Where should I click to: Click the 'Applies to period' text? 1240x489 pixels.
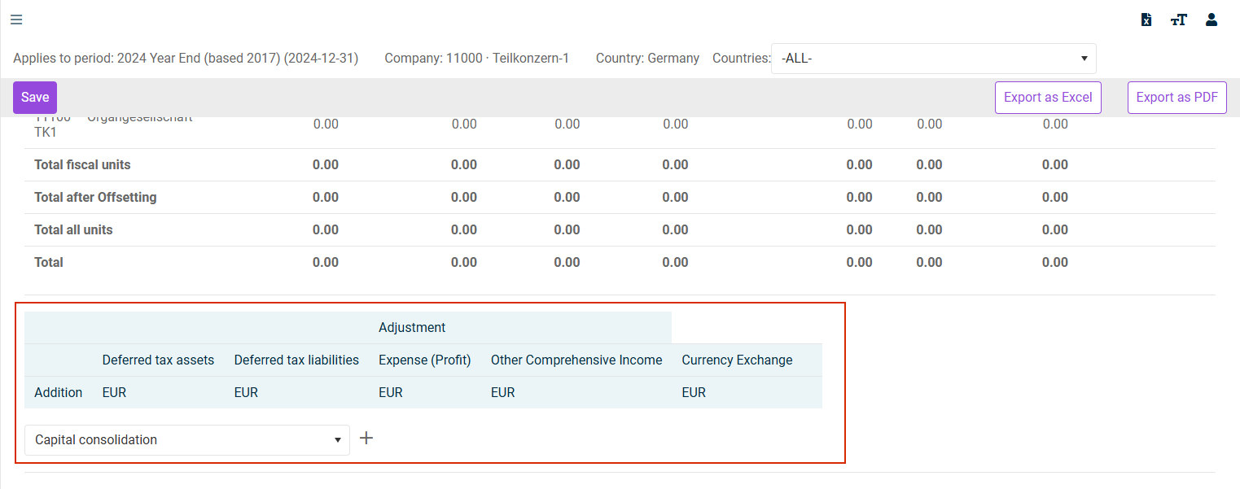click(x=186, y=59)
